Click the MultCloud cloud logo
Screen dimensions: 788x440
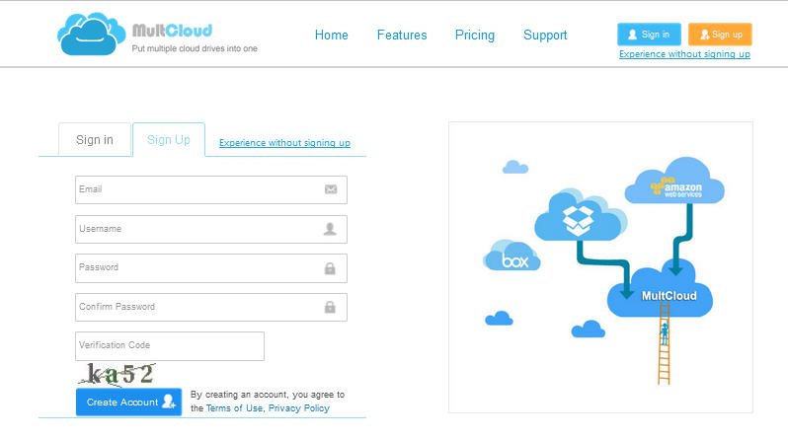91,35
